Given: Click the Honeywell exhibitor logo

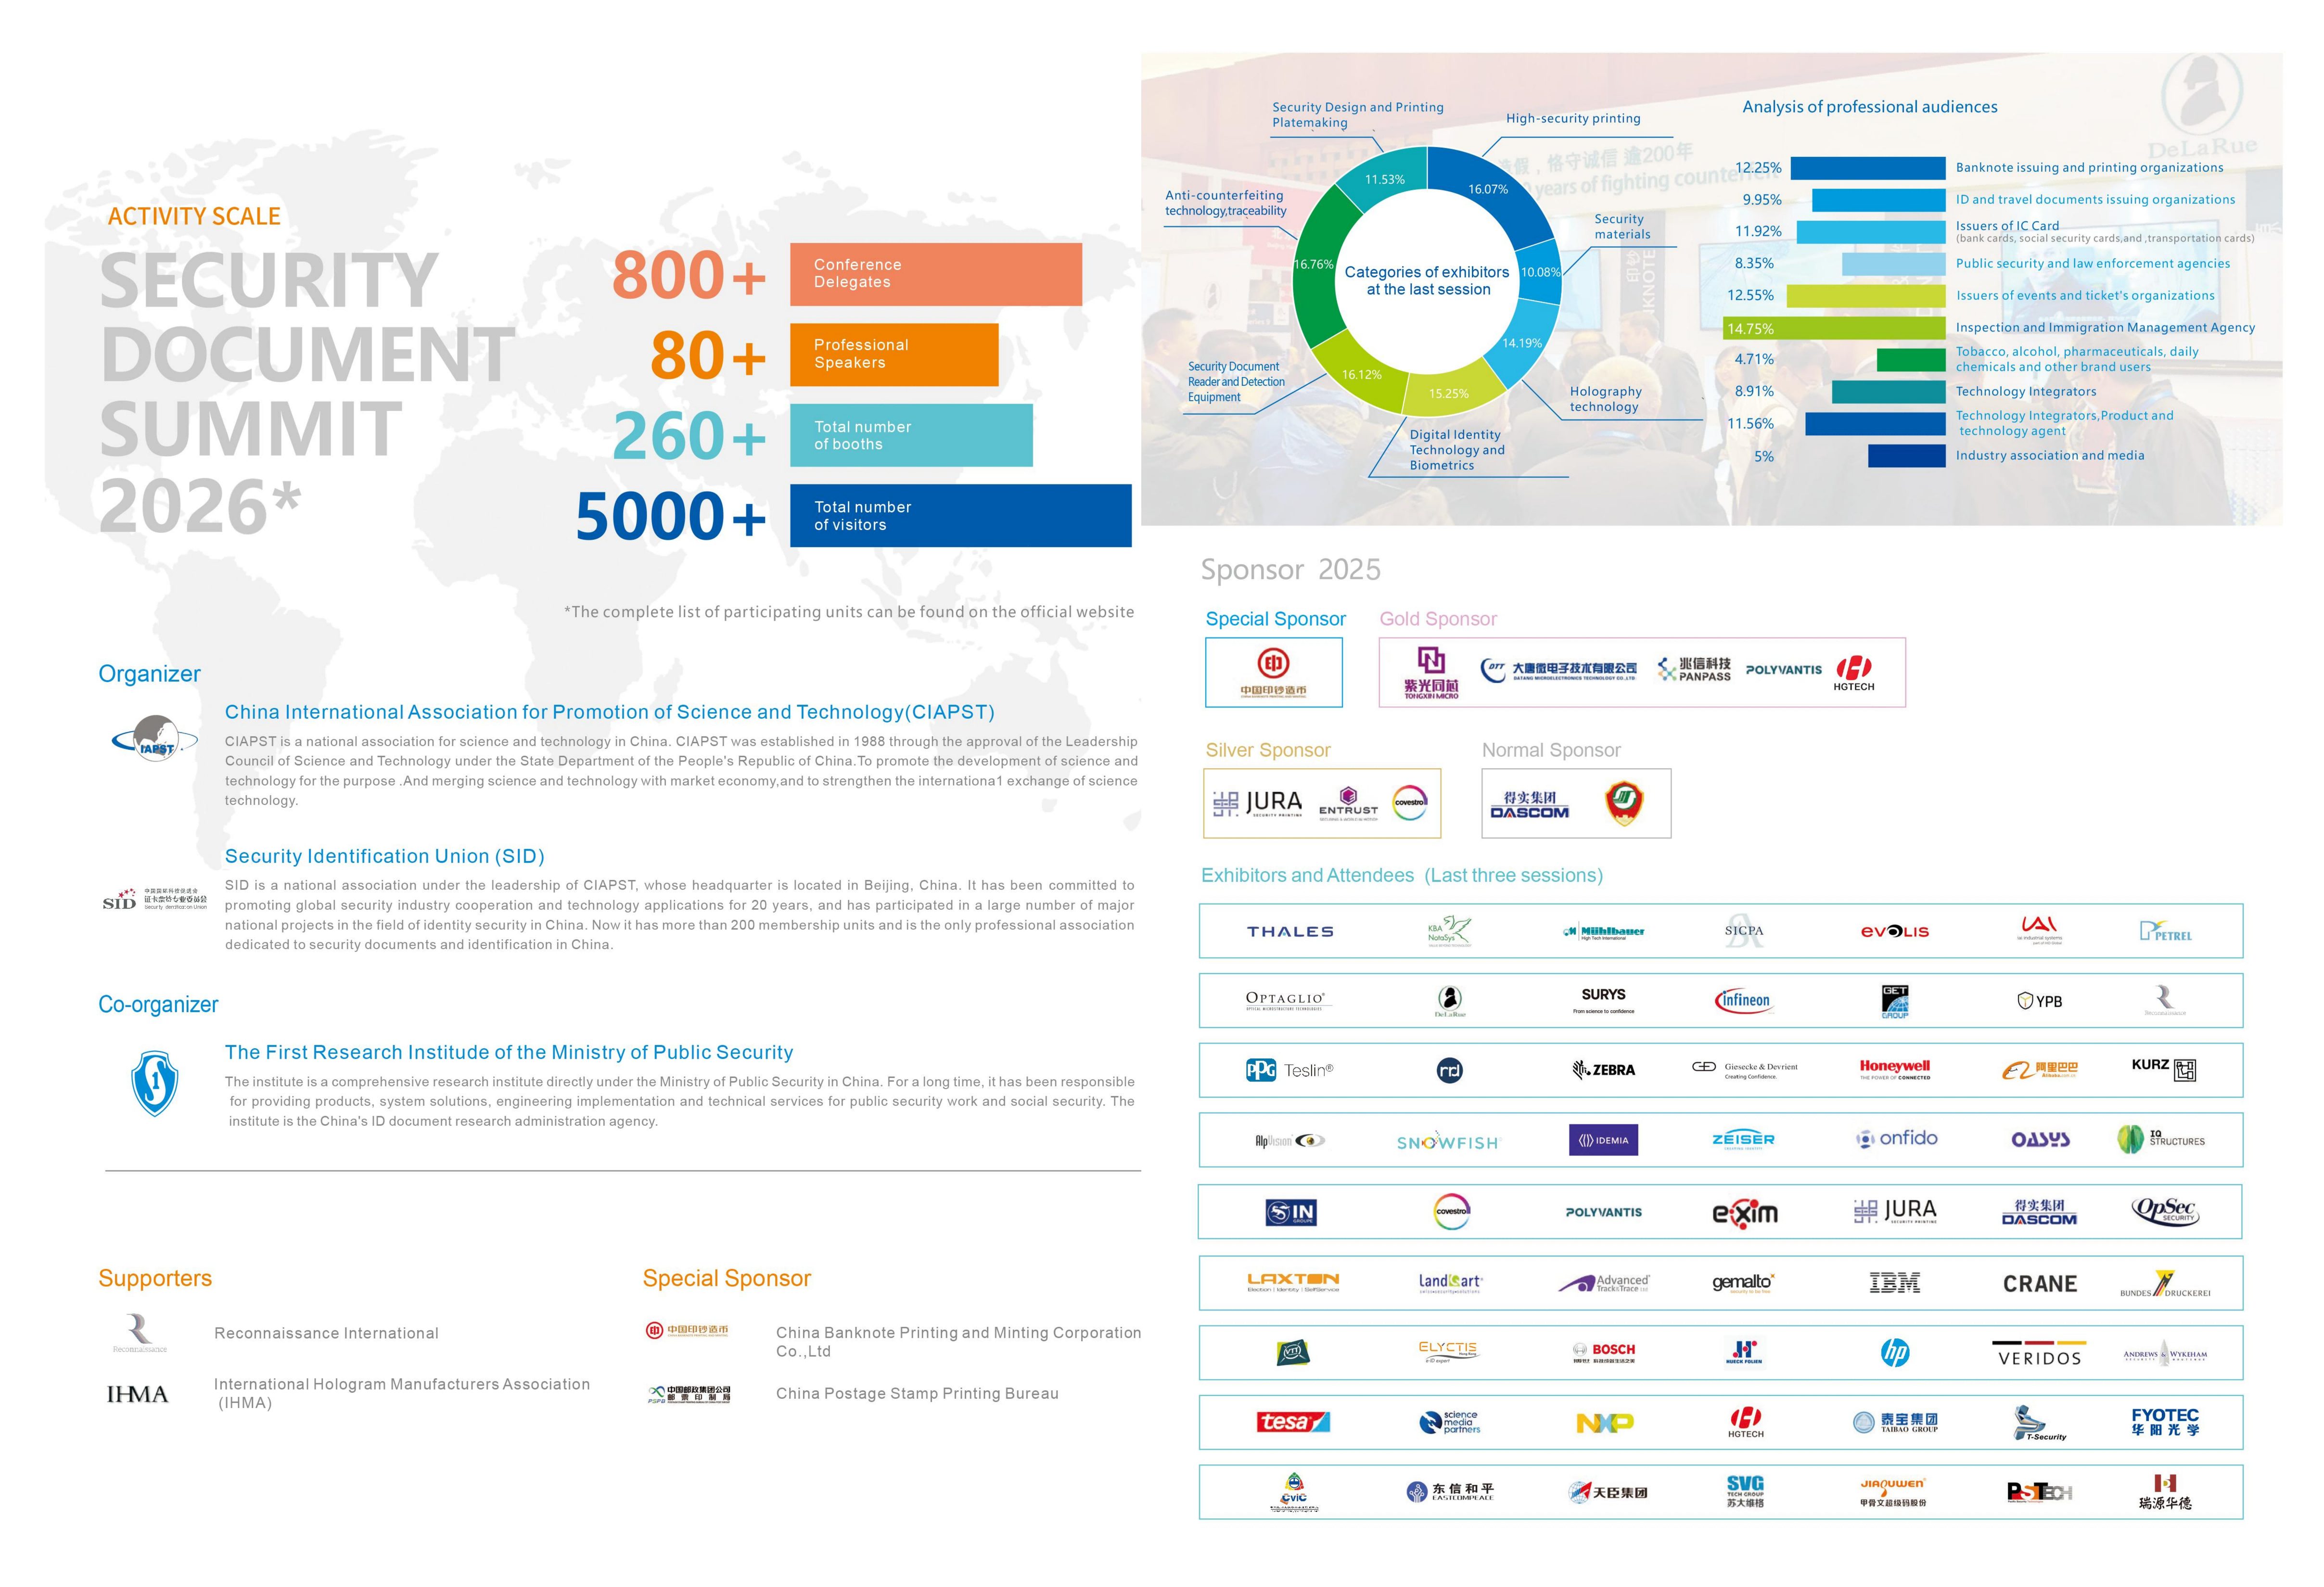Looking at the screenshot, I should click(x=1894, y=1069).
